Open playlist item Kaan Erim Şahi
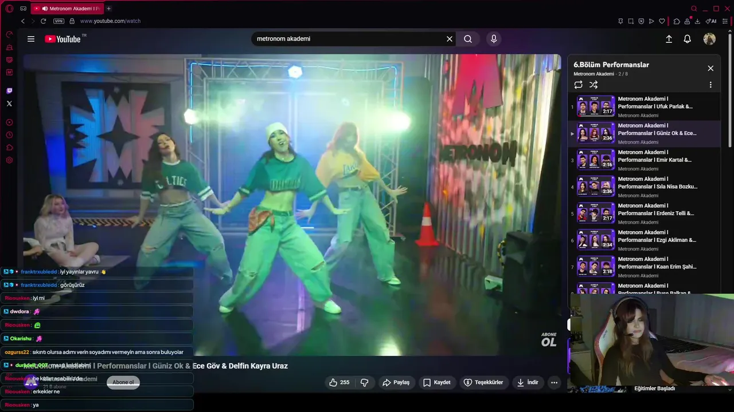The height and width of the screenshot is (412, 734). (x=644, y=267)
